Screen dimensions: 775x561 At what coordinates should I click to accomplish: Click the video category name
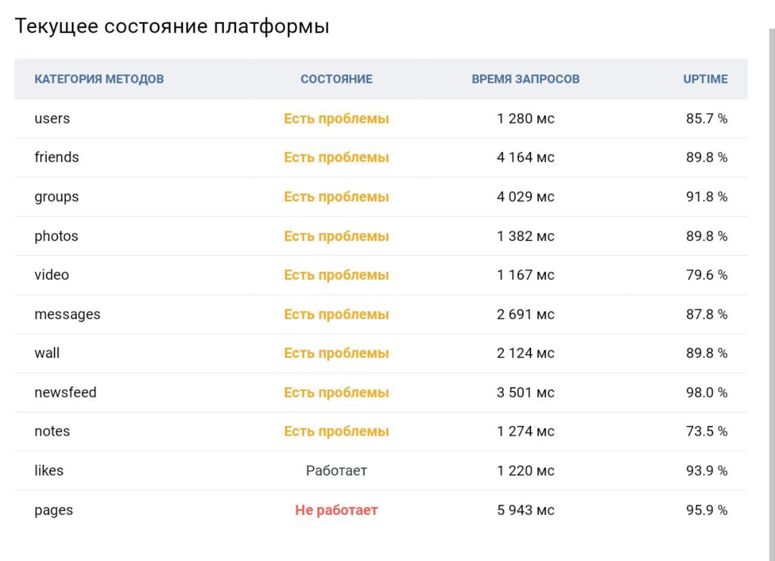(51, 275)
